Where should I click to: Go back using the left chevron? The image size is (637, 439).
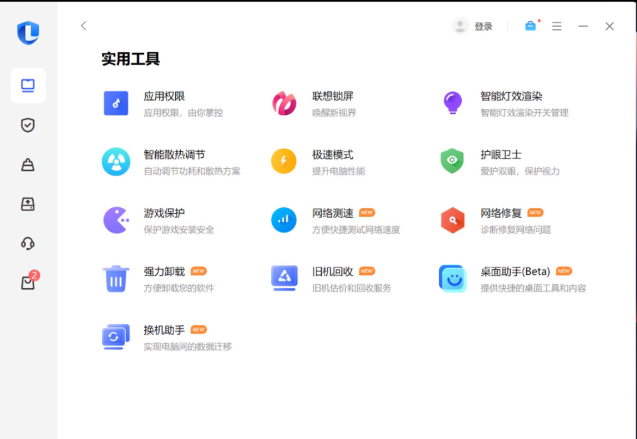83,26
